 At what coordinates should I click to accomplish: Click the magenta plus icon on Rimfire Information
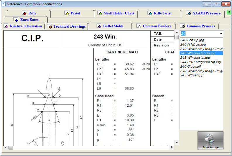(6, 26)
